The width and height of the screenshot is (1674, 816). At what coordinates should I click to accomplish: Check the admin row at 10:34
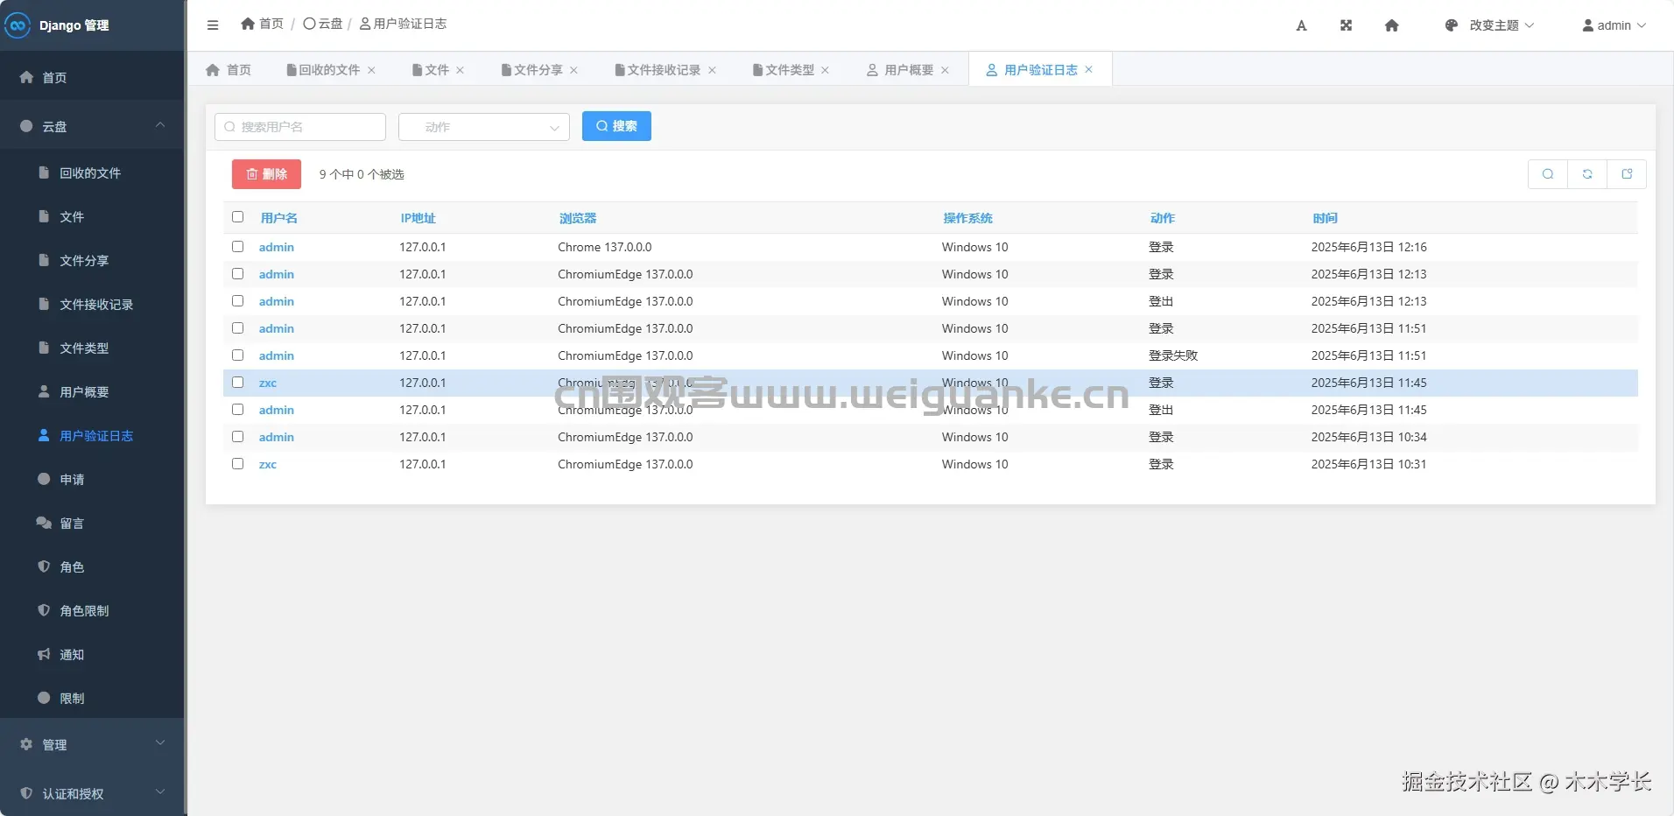point(237,437)
